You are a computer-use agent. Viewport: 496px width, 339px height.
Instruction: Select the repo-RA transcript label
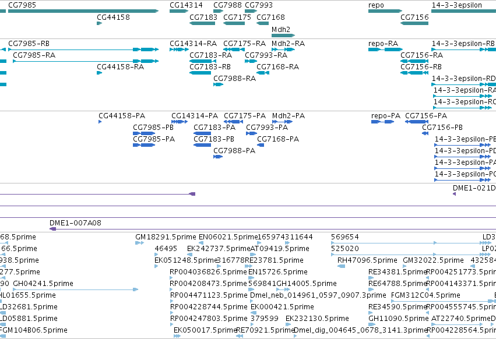tap(383, 44)
